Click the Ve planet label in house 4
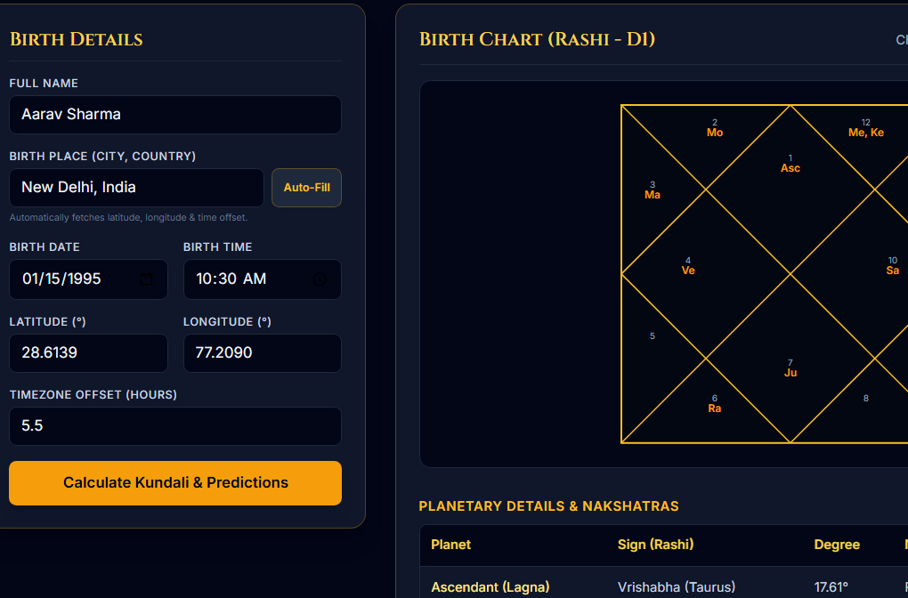The image size is (908, 598). (x=688, y=271)
